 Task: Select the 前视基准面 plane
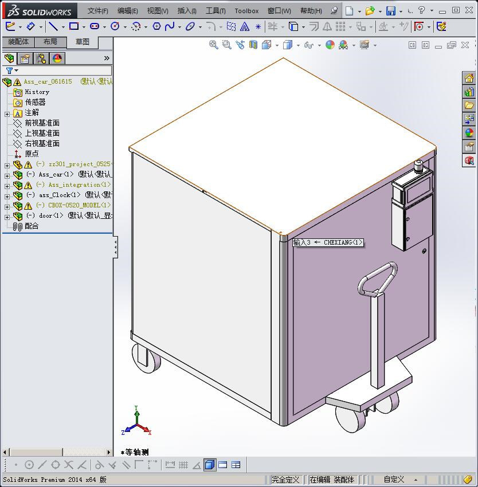coord(42,123)
